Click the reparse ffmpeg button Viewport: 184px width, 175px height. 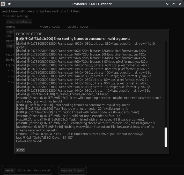tap(72, 170)
